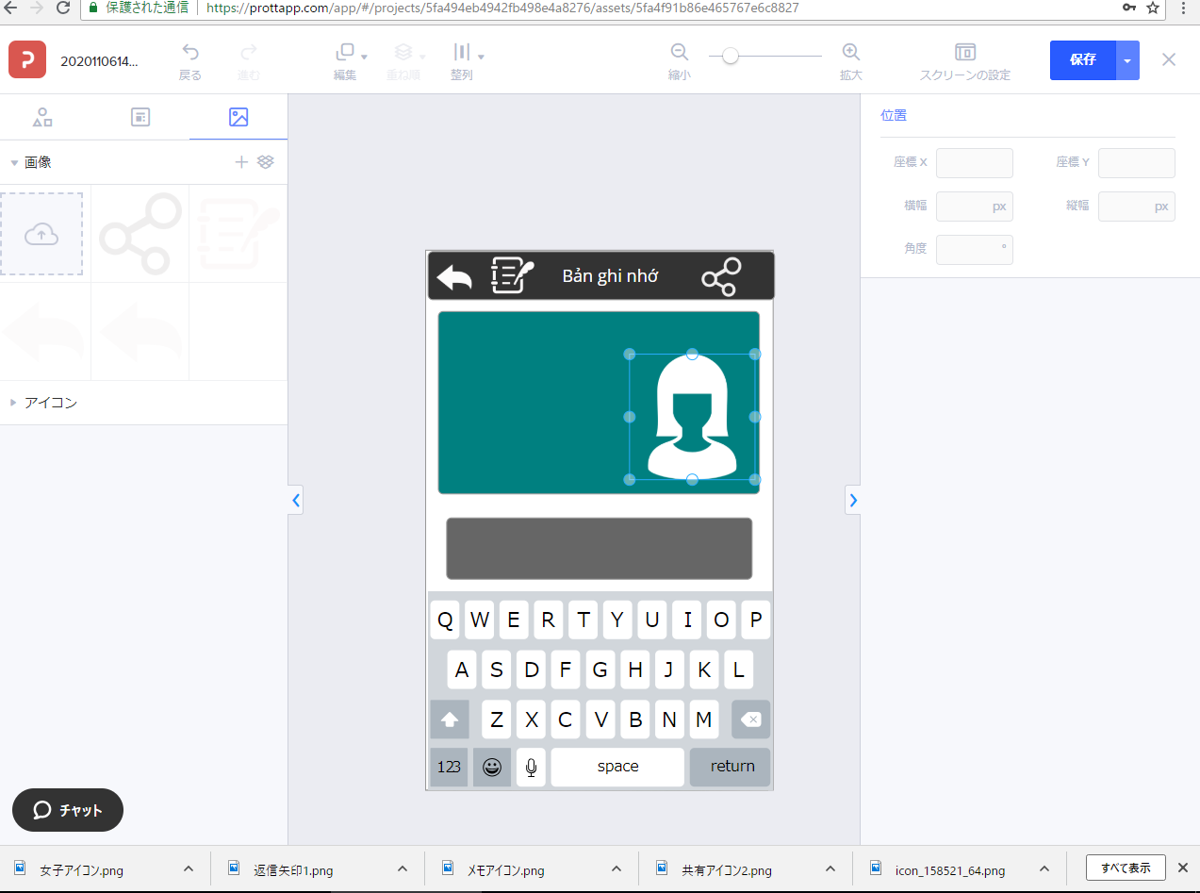Open the Chrome three-dot menu
The image size is (1200, 893).
click(1184, 8)
